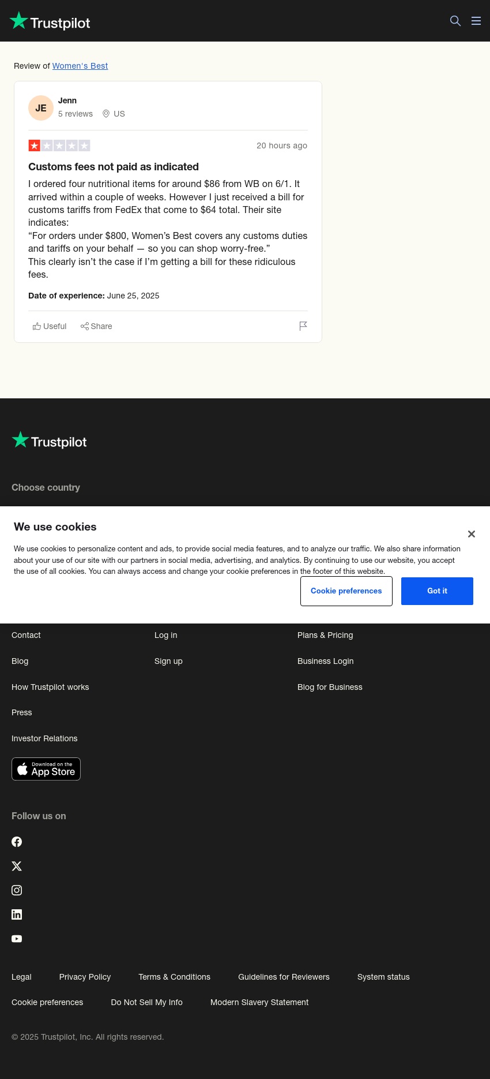Open Plans & Pricing link
The height and width of the screenshot is (1079, 490).
click(x=325, y=635)
